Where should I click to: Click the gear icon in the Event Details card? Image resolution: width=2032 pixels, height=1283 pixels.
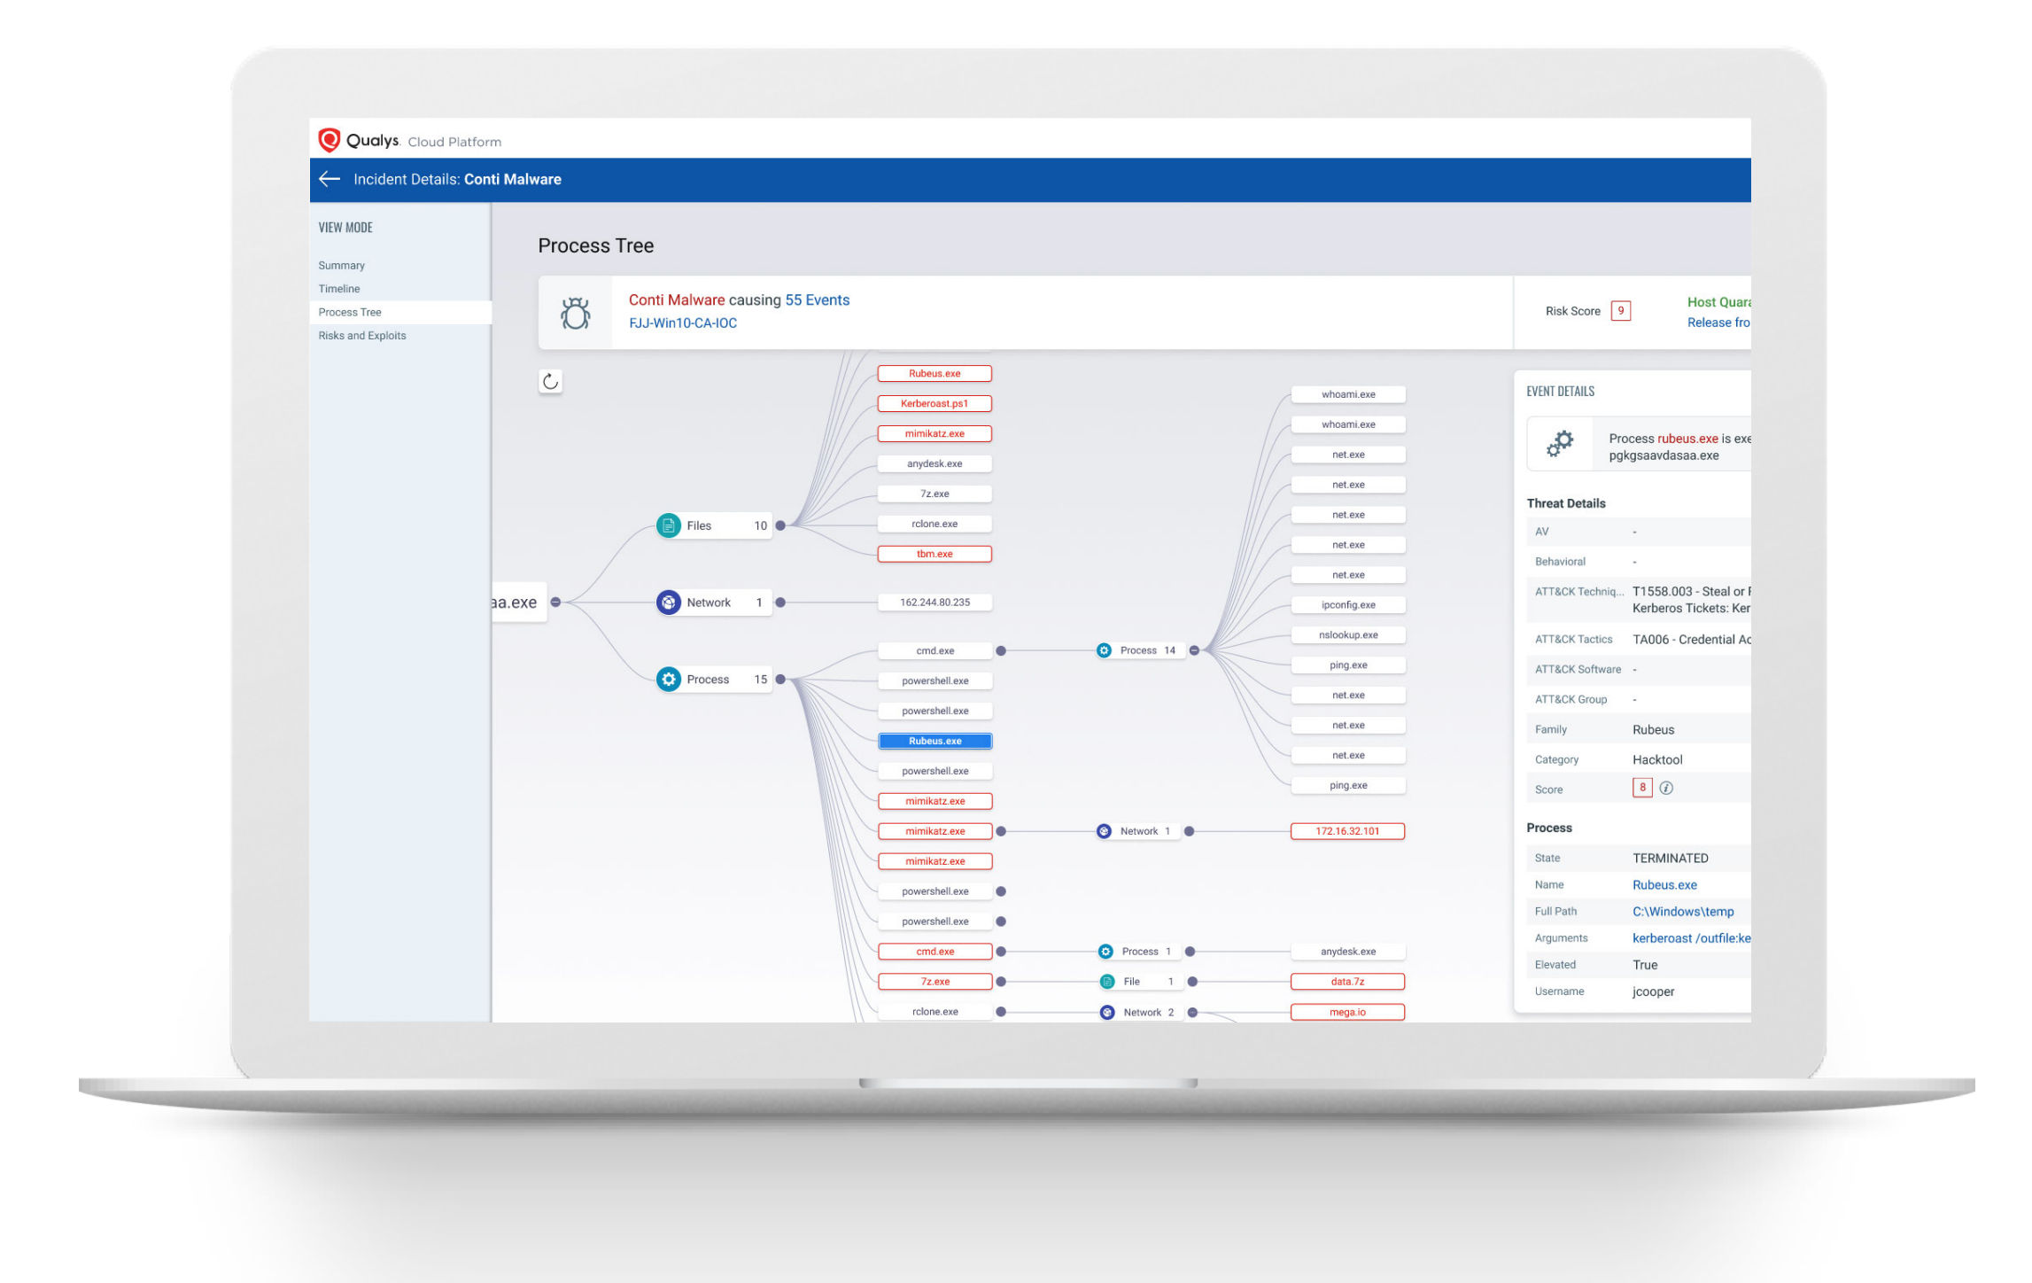(1561, 443)
